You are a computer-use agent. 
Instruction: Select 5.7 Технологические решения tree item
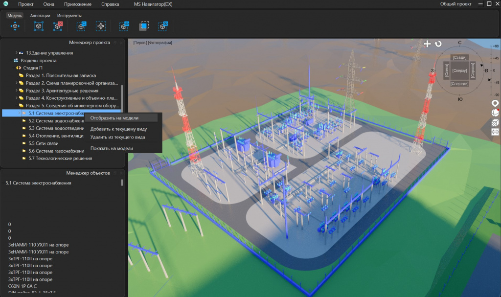coord(60,158)
